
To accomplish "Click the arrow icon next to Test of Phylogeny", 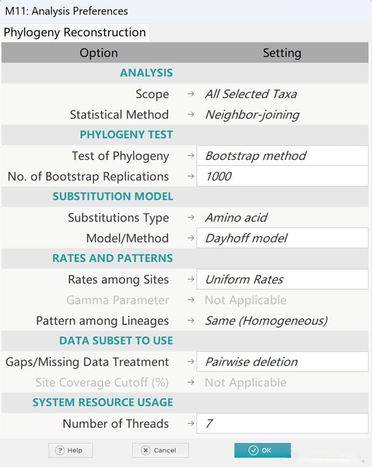I will tap(191, 156).
